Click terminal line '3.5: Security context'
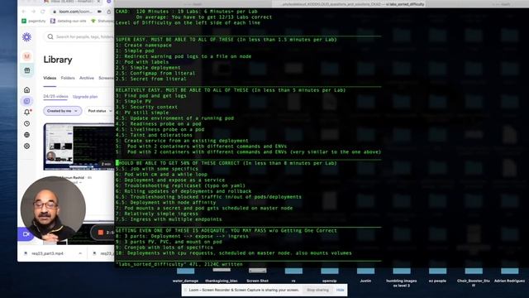Viewport: 529px width, 298px height. pos(146,107)
